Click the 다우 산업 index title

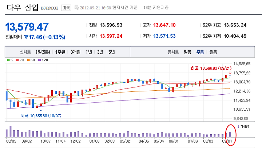point(23,8)
